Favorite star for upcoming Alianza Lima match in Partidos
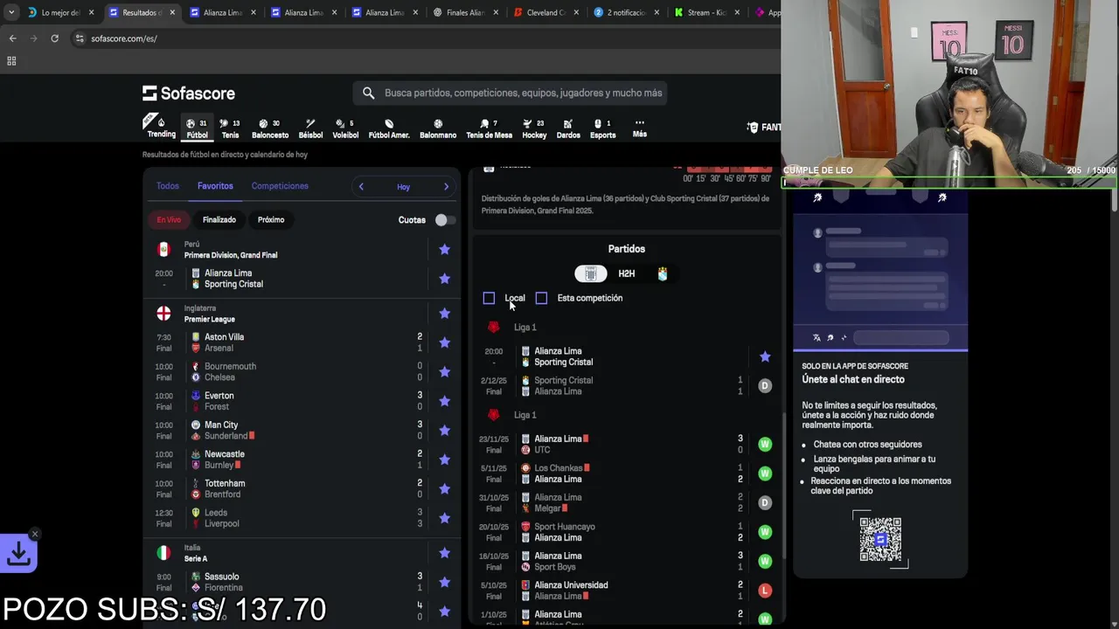The width and height of the screenshot is (1119, 629). (x=765, y=356)
